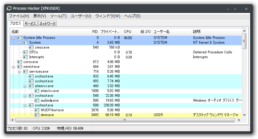258x139 pixels.
Task: Collapse the atiesrxx.exe tree node
Action: (25, 86)
